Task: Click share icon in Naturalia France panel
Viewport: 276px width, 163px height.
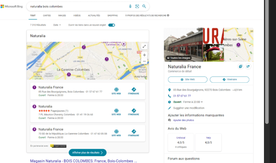Action: (x=248, y=66)
